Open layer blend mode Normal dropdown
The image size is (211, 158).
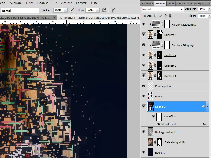click(162, 9)
